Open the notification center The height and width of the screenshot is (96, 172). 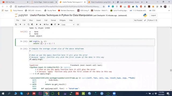[x=168, y=94]
